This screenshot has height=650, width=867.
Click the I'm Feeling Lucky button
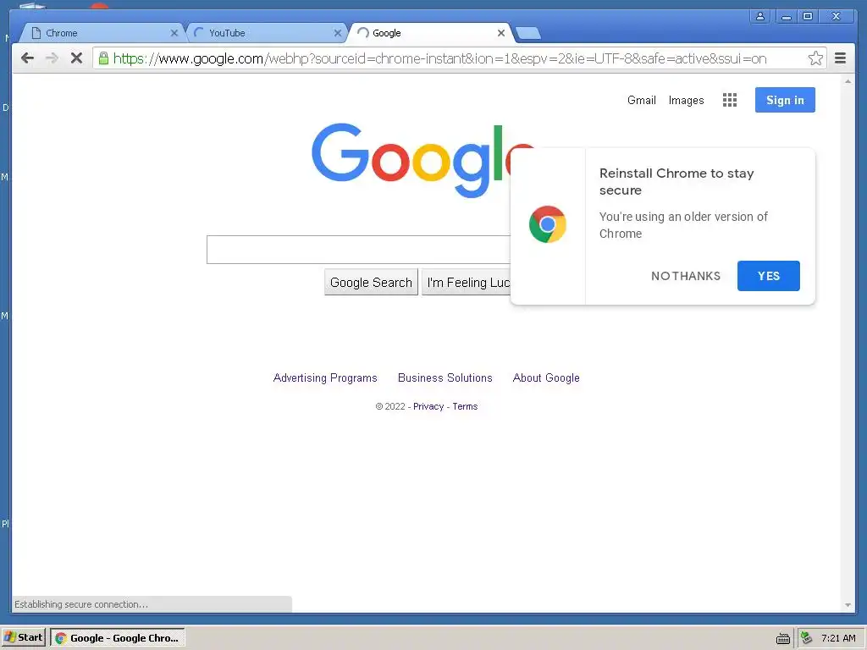click(467, 283)
